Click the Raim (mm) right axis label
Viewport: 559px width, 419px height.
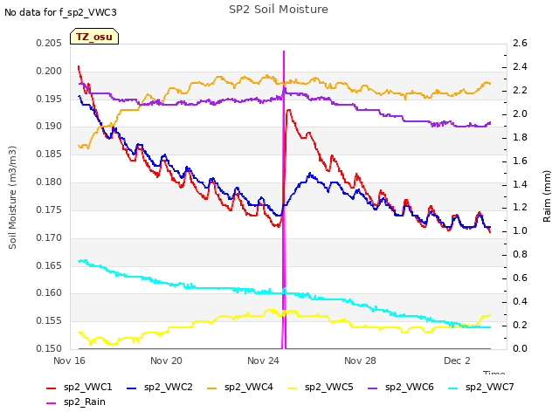coord(547,196)
